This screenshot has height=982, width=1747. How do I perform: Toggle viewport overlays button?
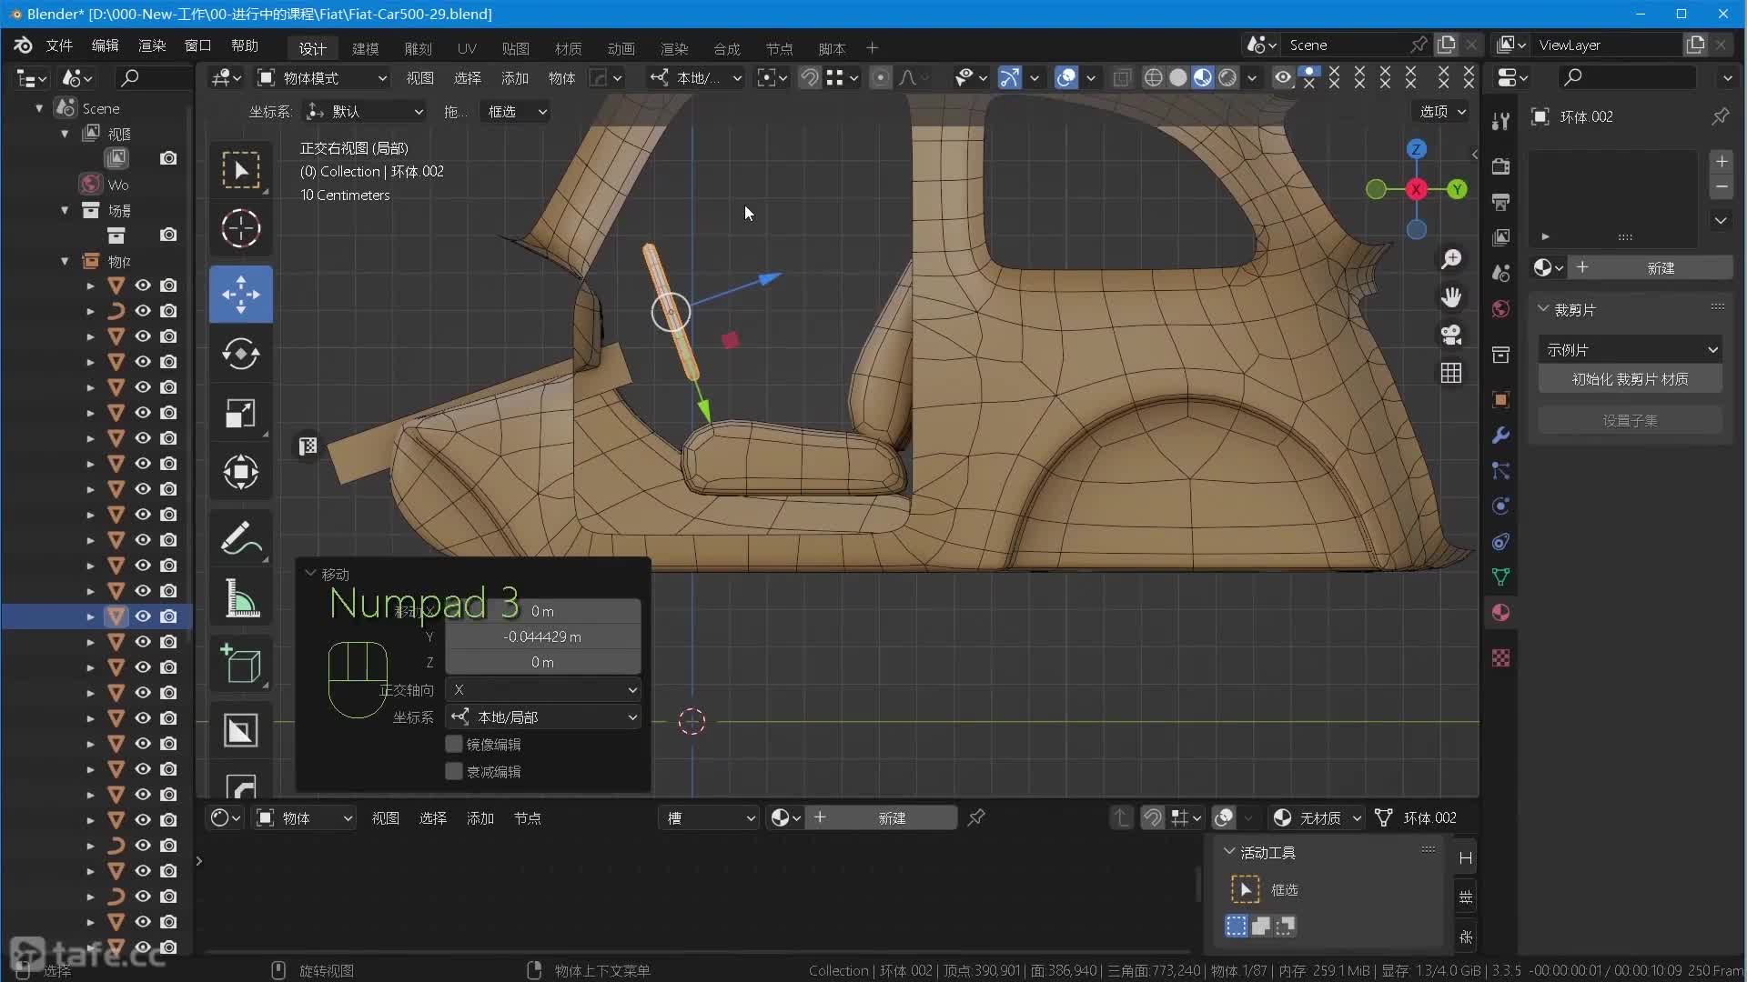tap(1065, 78)
